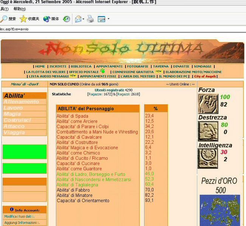
Task: Open the Favorites star toolbar button
Action: pos(23,19)
